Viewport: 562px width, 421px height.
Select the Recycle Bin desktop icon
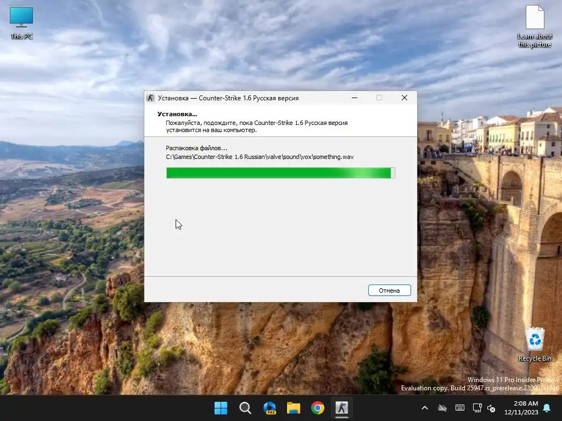tap(535, 344)
